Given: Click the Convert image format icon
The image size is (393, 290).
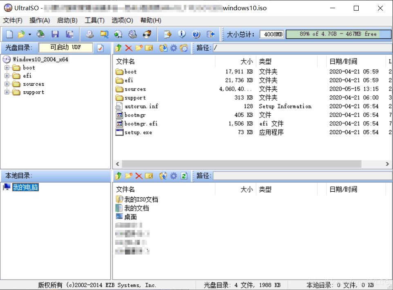Looking at the screenshot, I should coord(104,34).
